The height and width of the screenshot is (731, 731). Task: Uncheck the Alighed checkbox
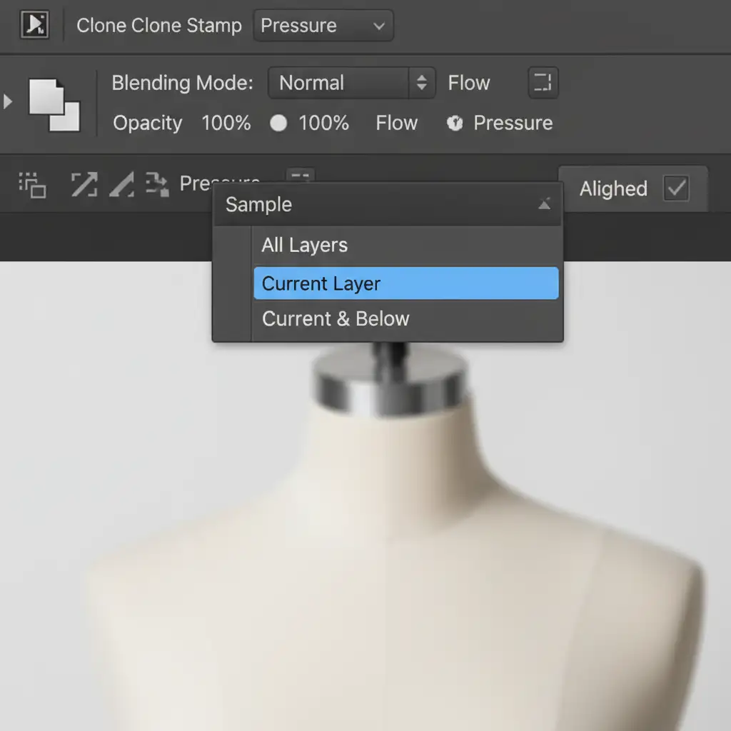(675, 189)
